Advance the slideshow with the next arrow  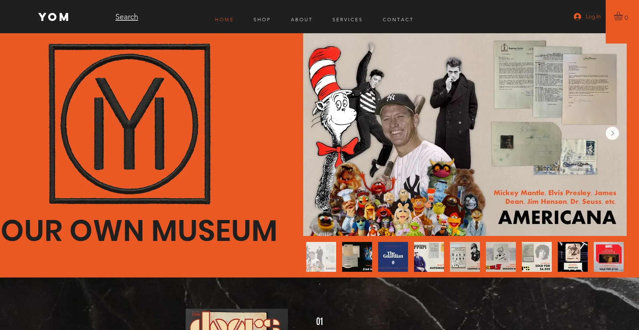click(612, 133)
